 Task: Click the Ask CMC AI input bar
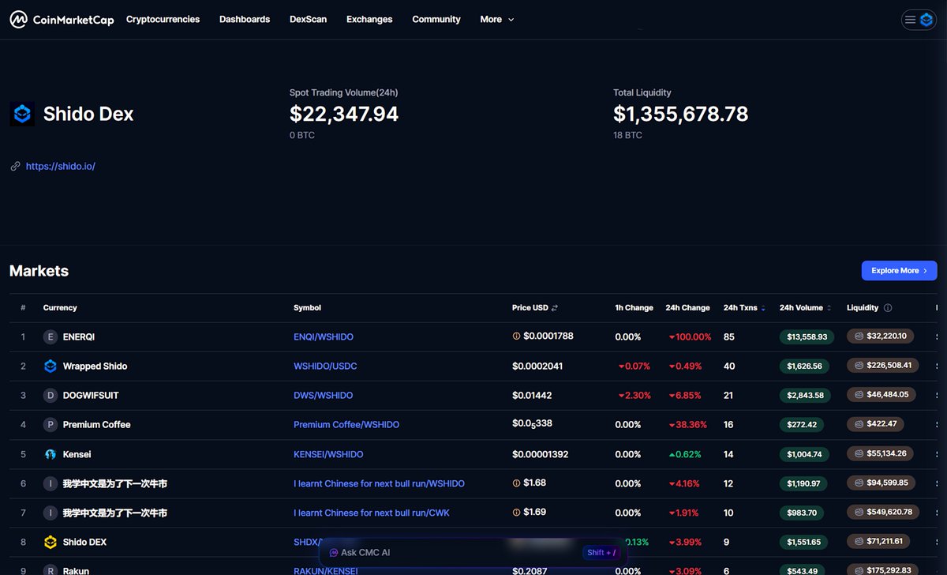tap(473, 553)
